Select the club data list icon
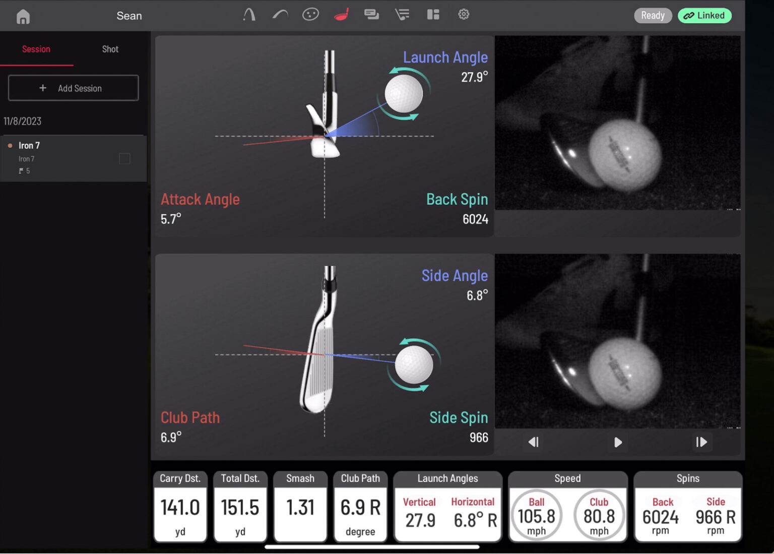 pyautogui.click(x=402, y=15)
